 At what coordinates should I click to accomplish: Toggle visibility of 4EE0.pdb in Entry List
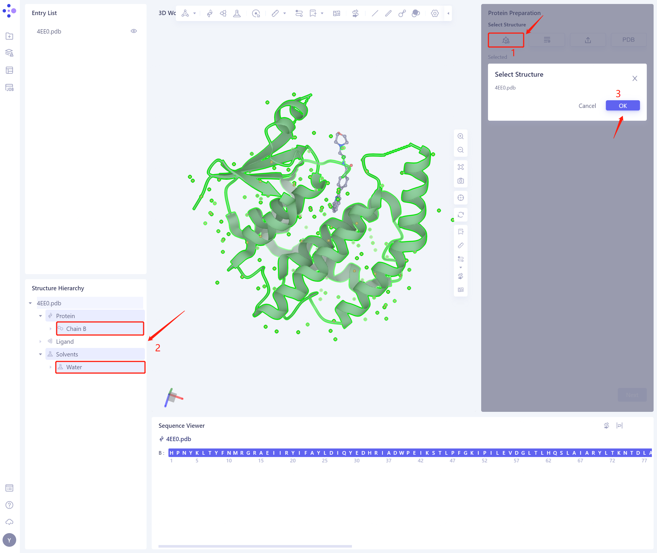pyautogui.click(x=134, y=31)
